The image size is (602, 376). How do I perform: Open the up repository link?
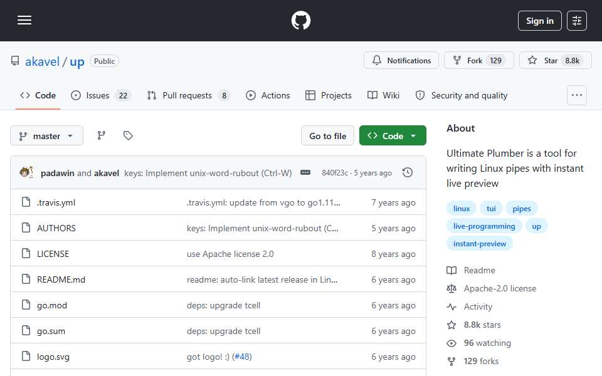77,61
